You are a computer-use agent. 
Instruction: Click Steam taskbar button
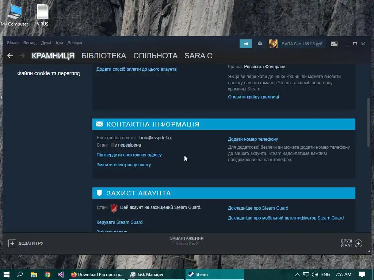click(215, 275)
